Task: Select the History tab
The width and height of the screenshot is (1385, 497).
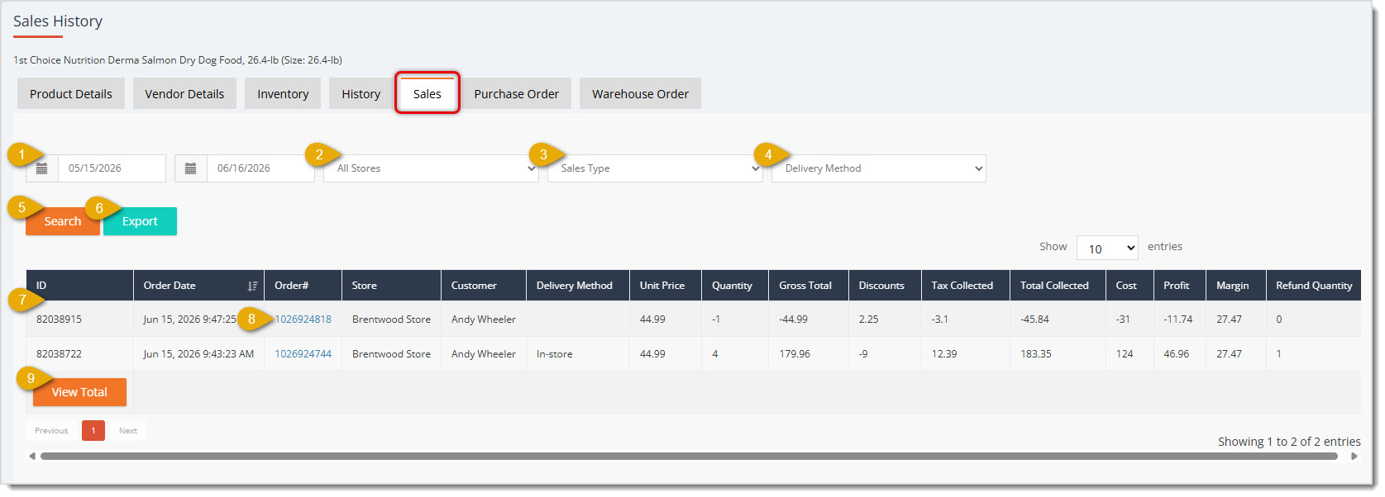Action: 361,94
